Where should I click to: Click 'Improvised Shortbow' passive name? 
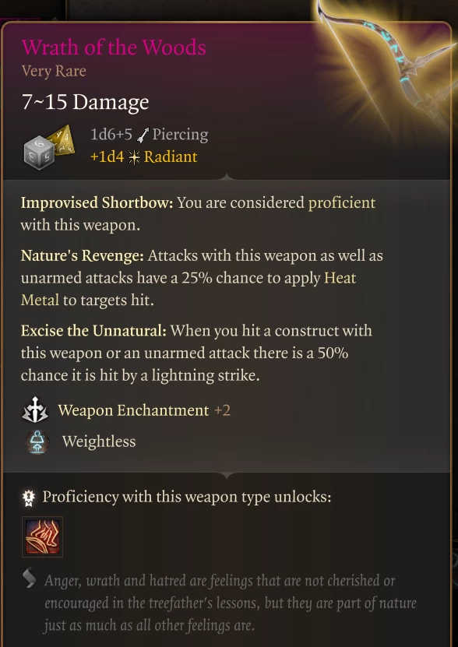97,202
